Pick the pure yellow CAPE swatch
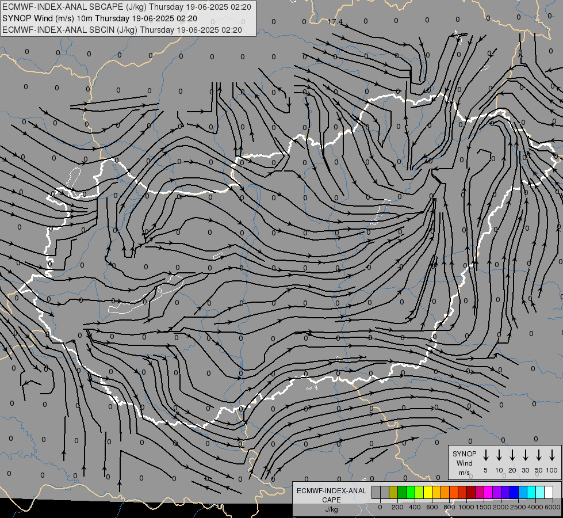This screenshot has width=563, height=518. pos(428,492)
